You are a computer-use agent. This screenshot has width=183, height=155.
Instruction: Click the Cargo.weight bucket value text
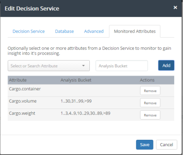tap(86, 113)
